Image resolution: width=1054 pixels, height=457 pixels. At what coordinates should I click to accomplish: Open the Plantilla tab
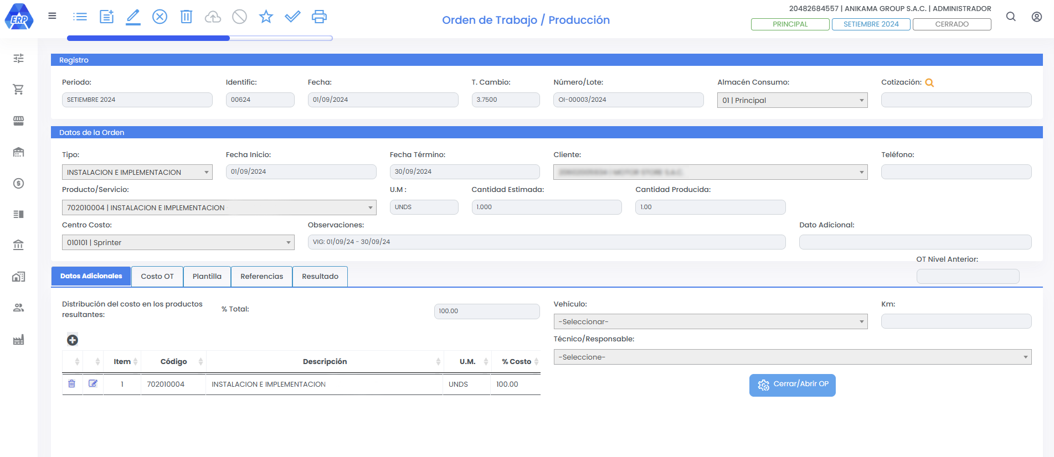click(x=207, y=276)
